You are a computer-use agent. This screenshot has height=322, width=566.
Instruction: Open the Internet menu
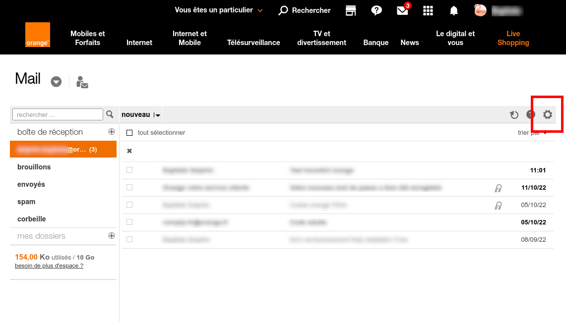[139, 43]
